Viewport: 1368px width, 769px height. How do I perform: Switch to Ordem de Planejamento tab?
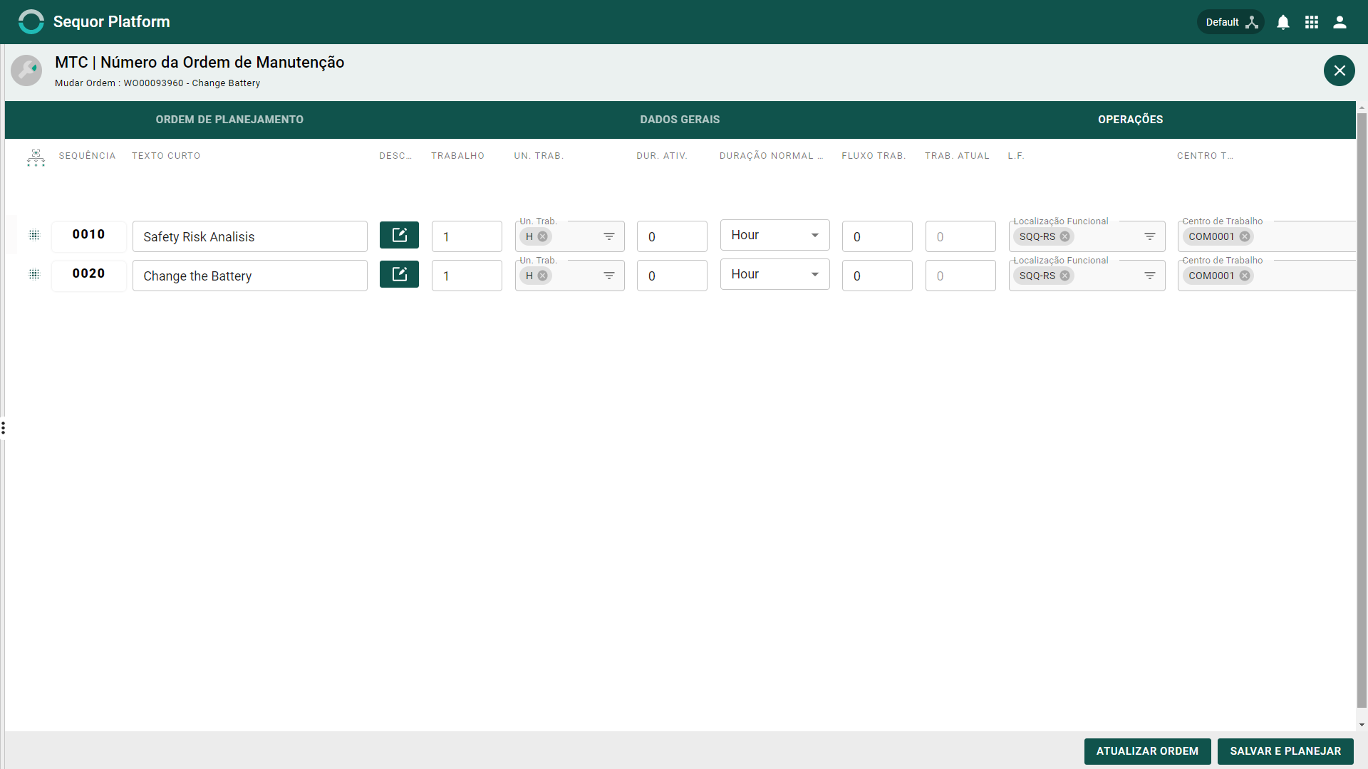pyautogui.click(x=229, y=120)
